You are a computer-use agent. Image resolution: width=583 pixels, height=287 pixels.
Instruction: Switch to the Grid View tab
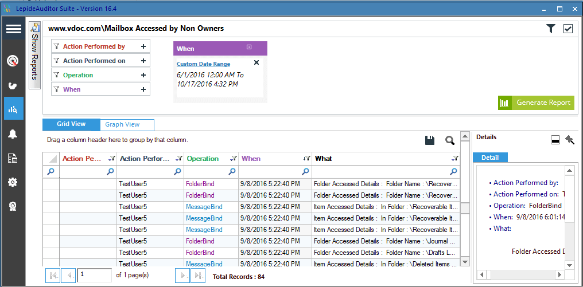(x=71, y=124)
